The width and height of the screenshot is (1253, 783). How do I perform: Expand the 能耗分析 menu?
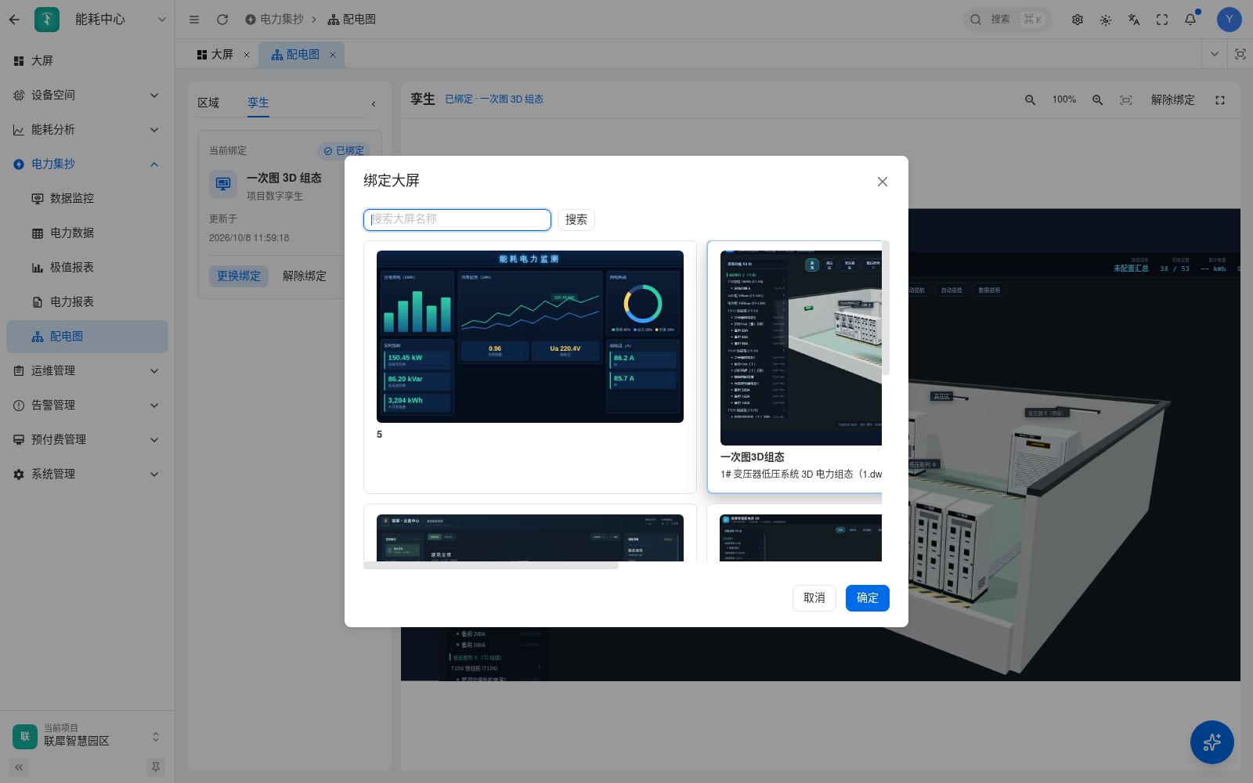[x=87, y=129]
